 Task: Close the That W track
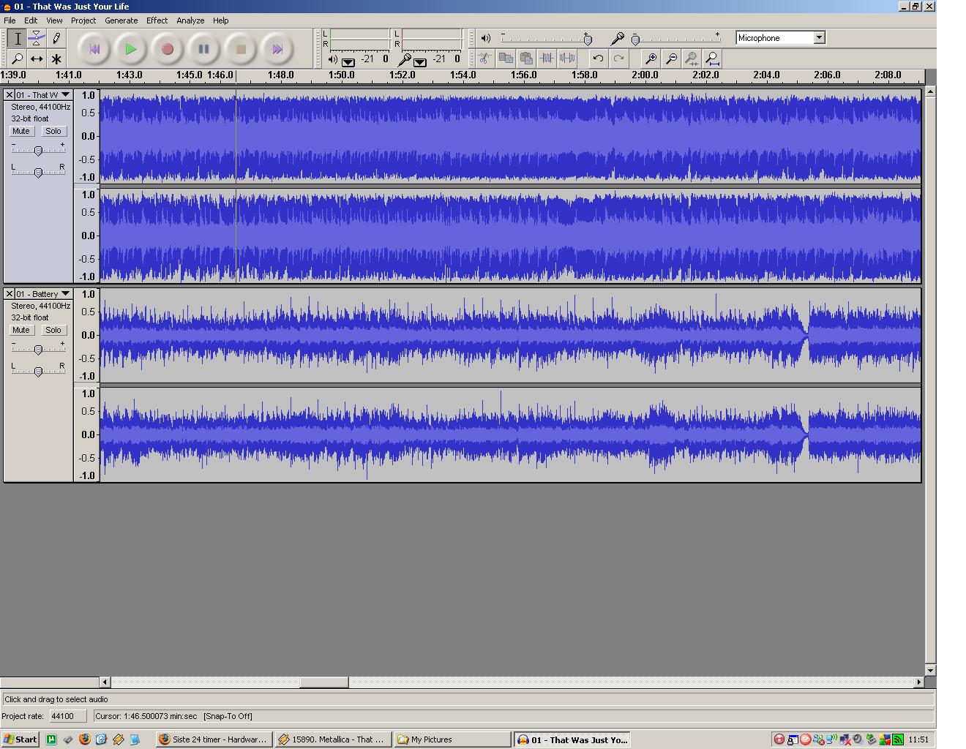[x=10, y=95]
